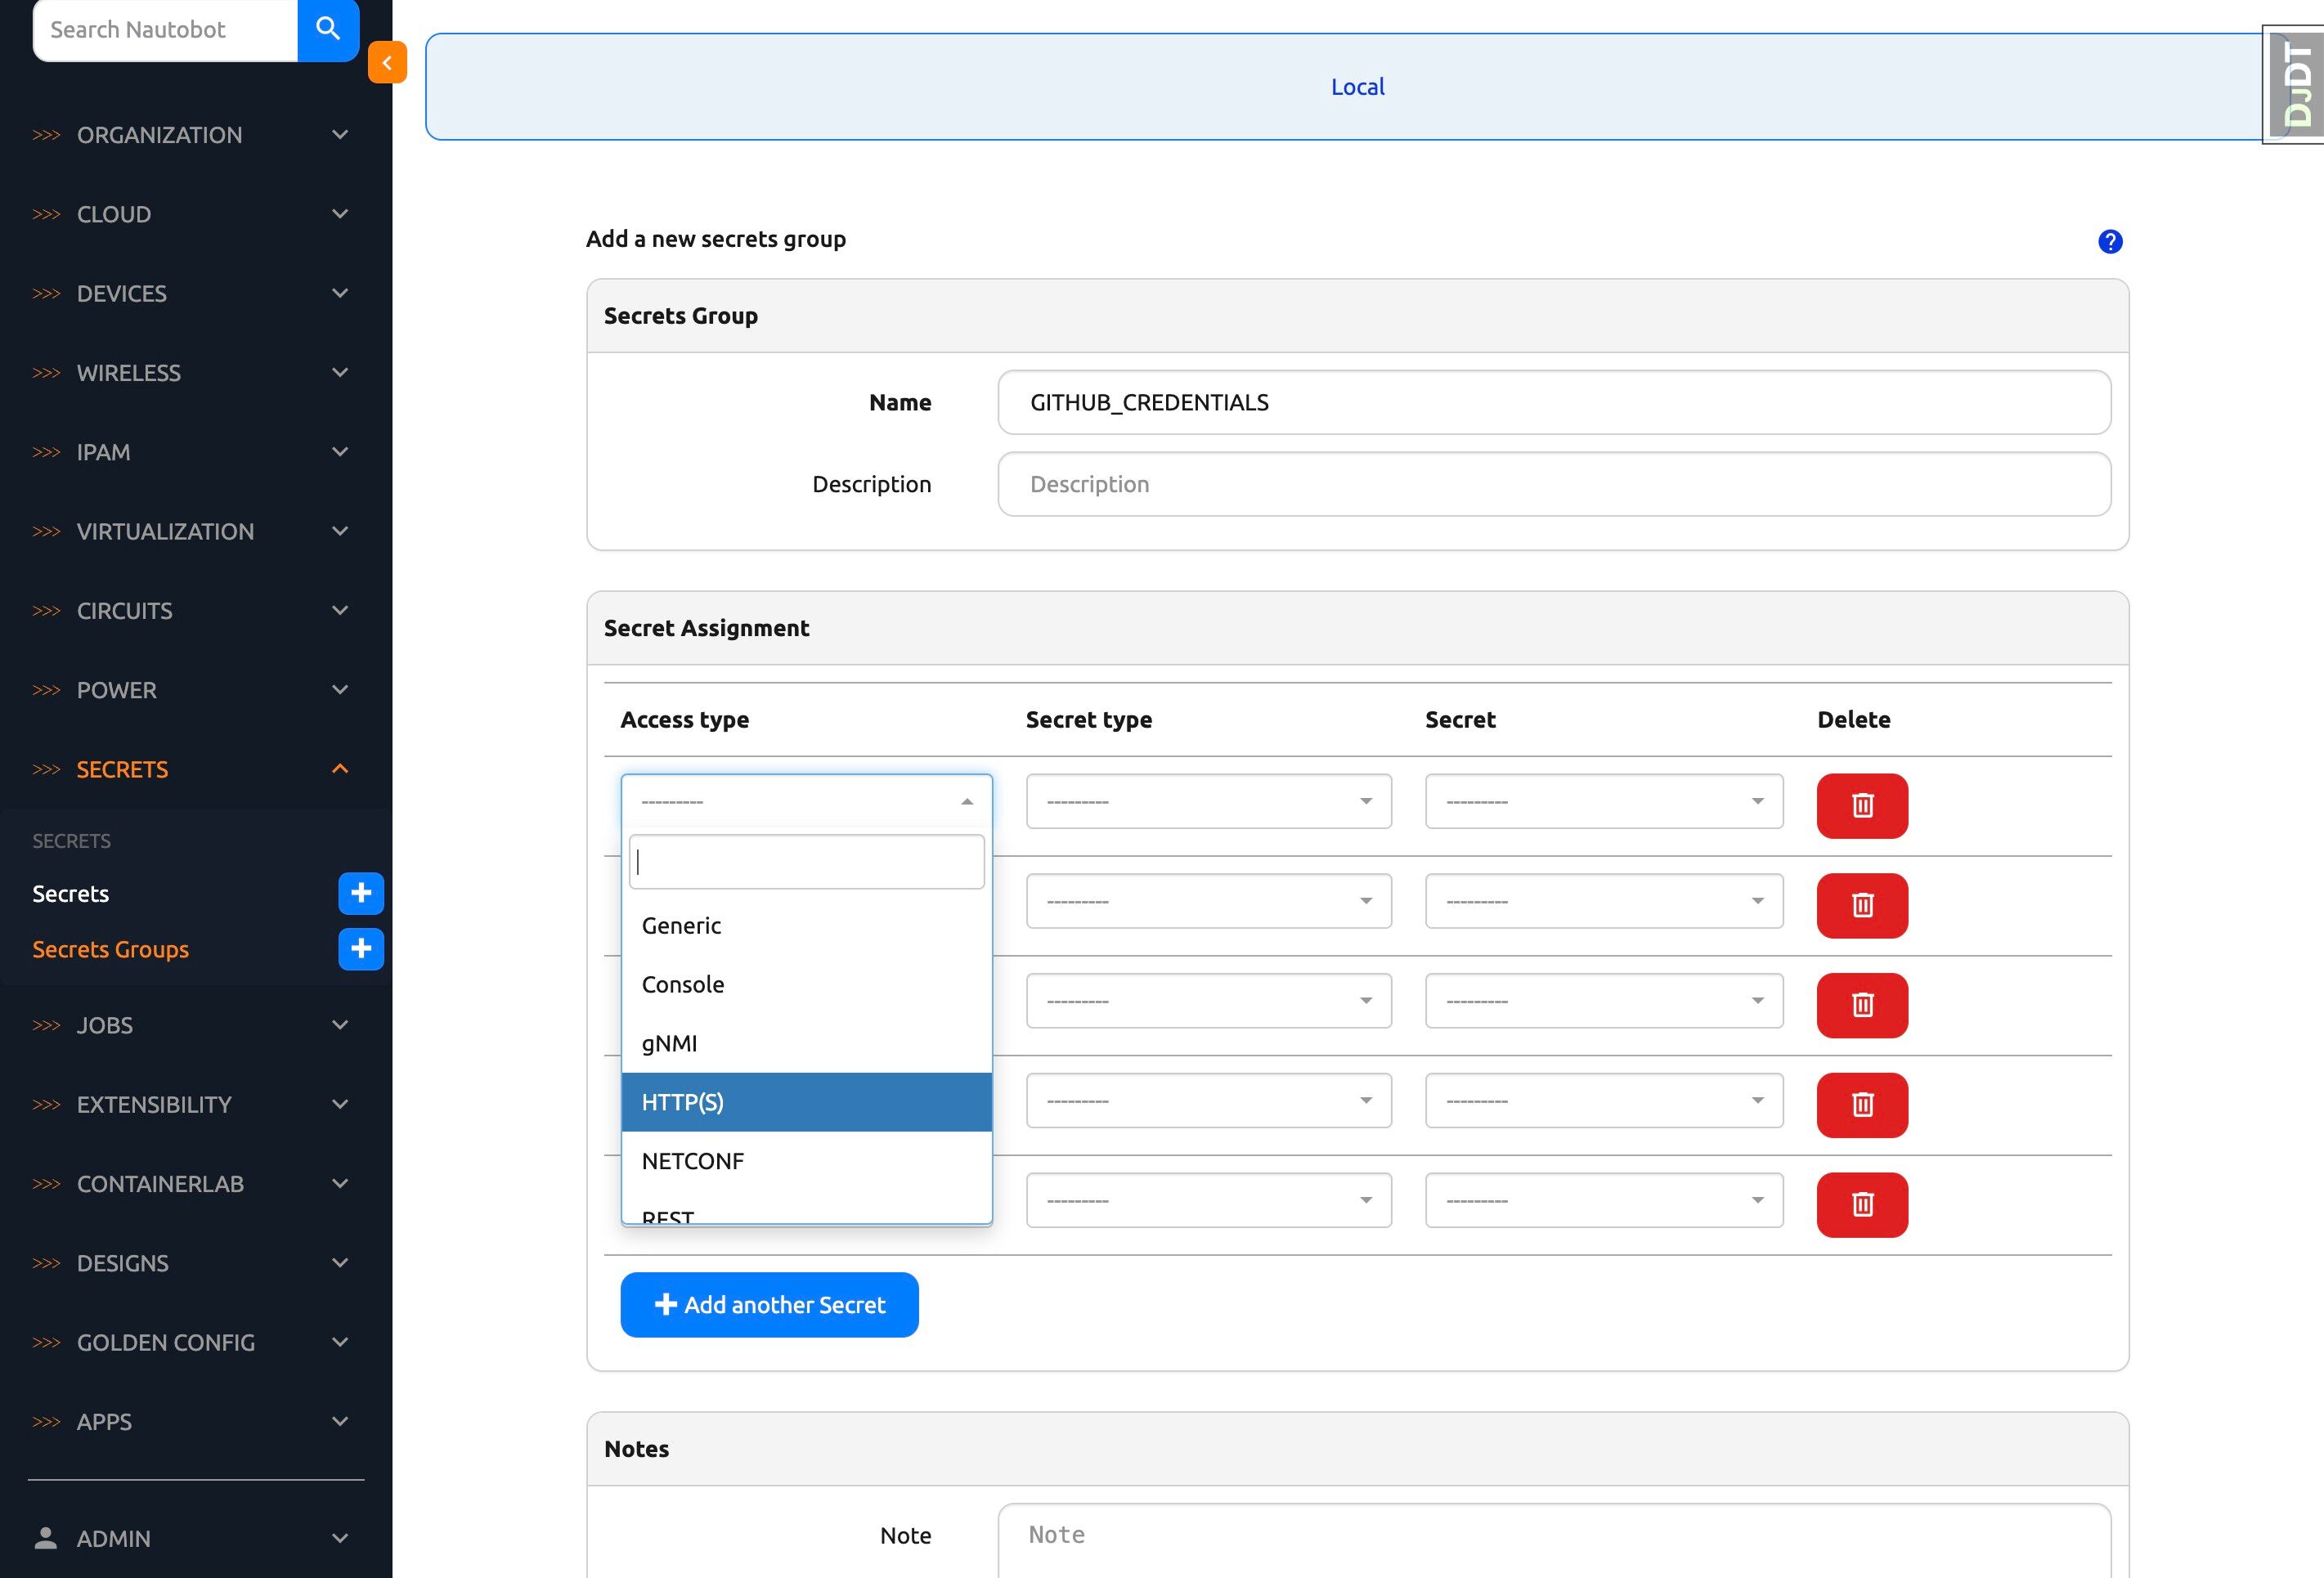Open the Secrets Groups sidebar link
This screenshot has height=1578, width=2324.
pyautogui.click(x=110, y=949)
